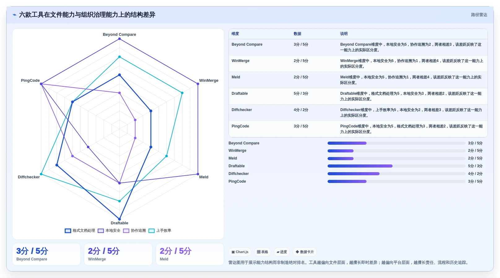Click the 进度 tag chip
The height and width of the screenshot is (278, 500).
coord(282,252)
